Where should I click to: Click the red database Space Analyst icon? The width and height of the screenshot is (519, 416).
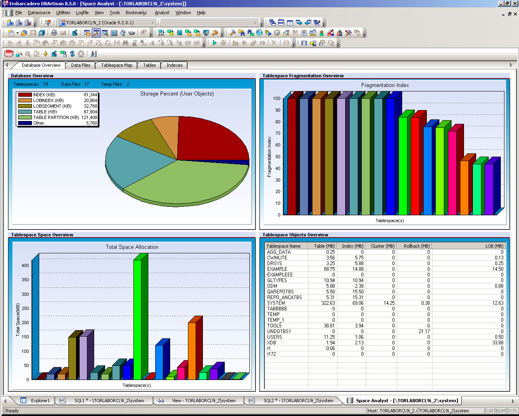coord(8,53)
